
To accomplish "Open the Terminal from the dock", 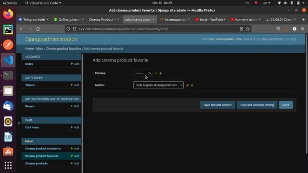I will coord(8,75).
